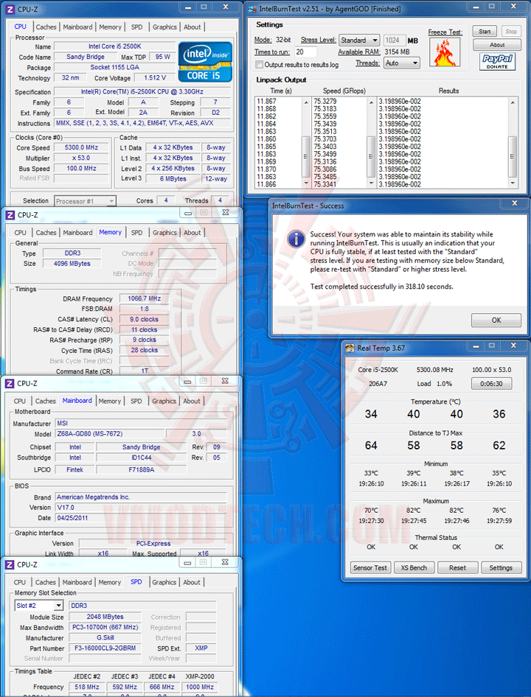This screenshot has height=697, width=531.
Task: Click the Freeze Test label
Action: pyautogui.click(x=445, y=32)
